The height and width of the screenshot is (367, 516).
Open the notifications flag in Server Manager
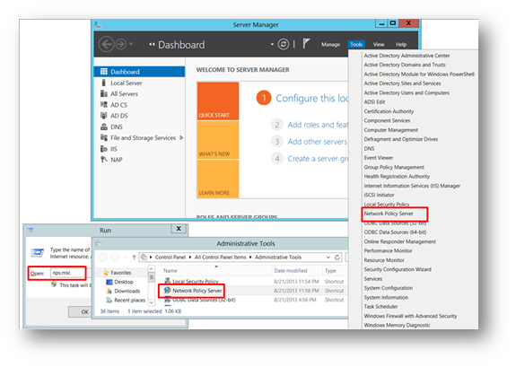(306, 43)
